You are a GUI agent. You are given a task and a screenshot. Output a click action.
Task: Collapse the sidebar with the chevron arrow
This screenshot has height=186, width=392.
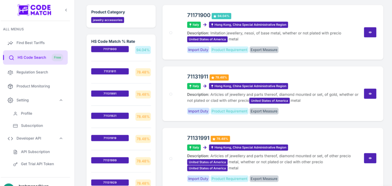coord(66,10)
